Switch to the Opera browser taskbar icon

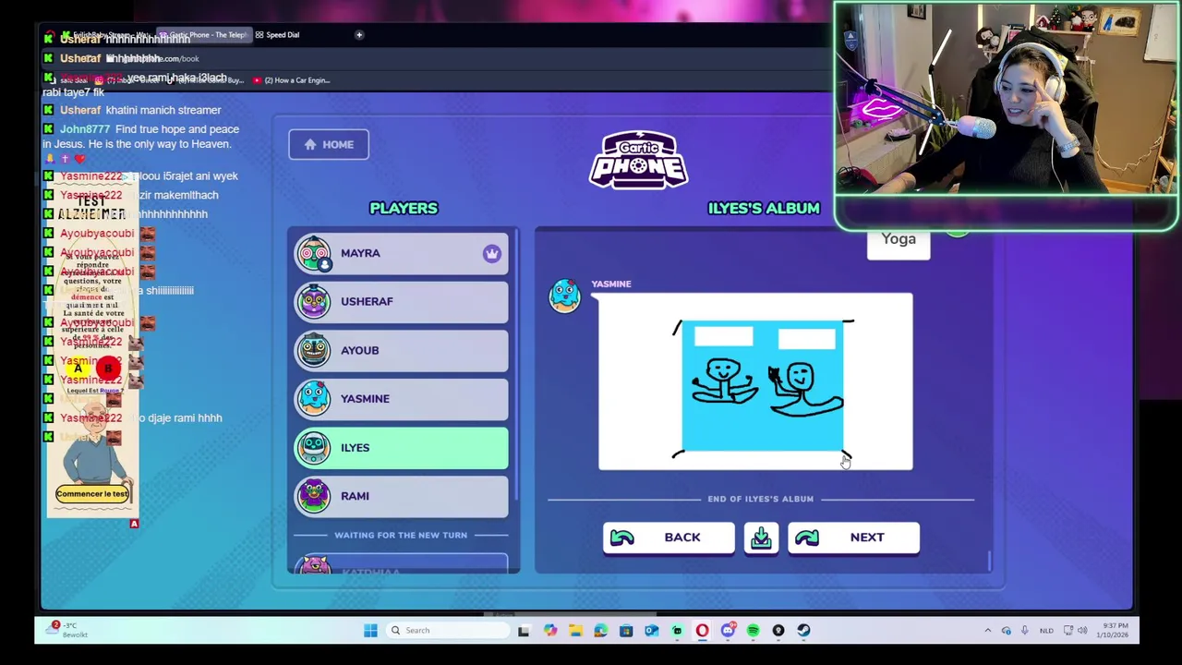[x=702, y=630]
